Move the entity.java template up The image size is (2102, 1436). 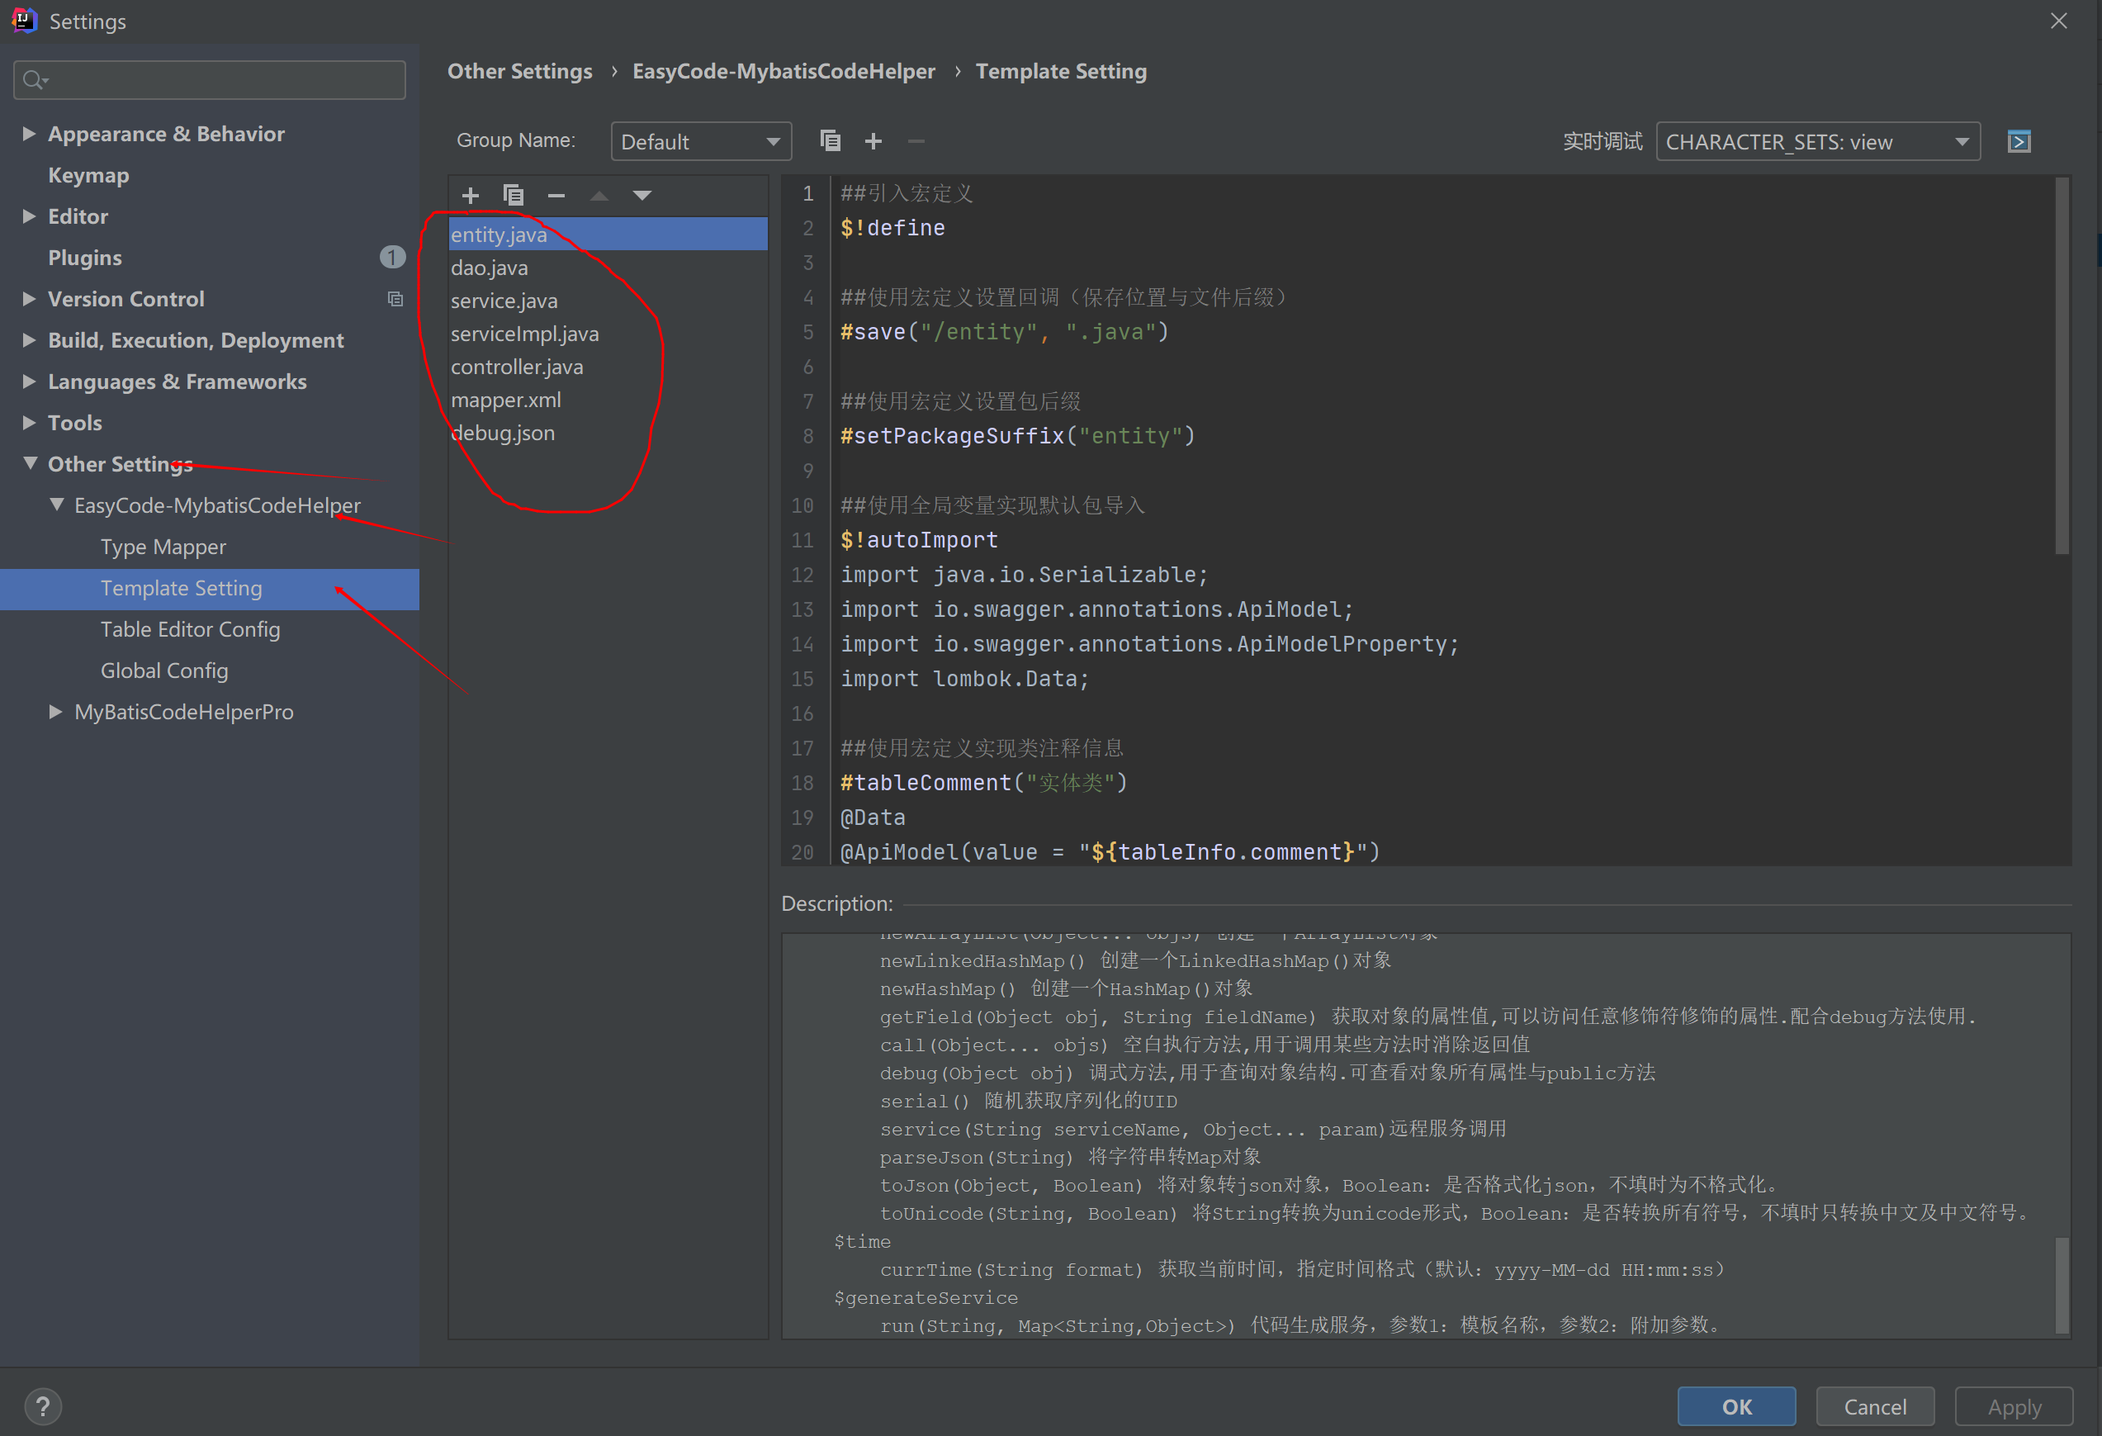[x=599, y=195]
